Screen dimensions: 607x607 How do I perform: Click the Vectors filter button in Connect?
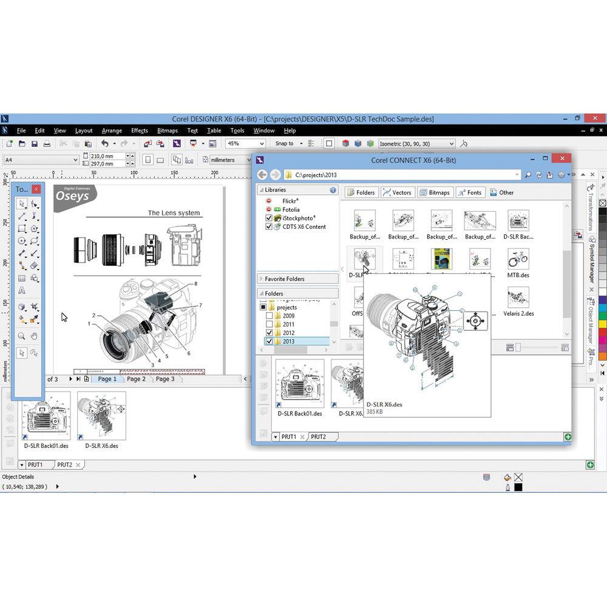(x=398, y=192)
